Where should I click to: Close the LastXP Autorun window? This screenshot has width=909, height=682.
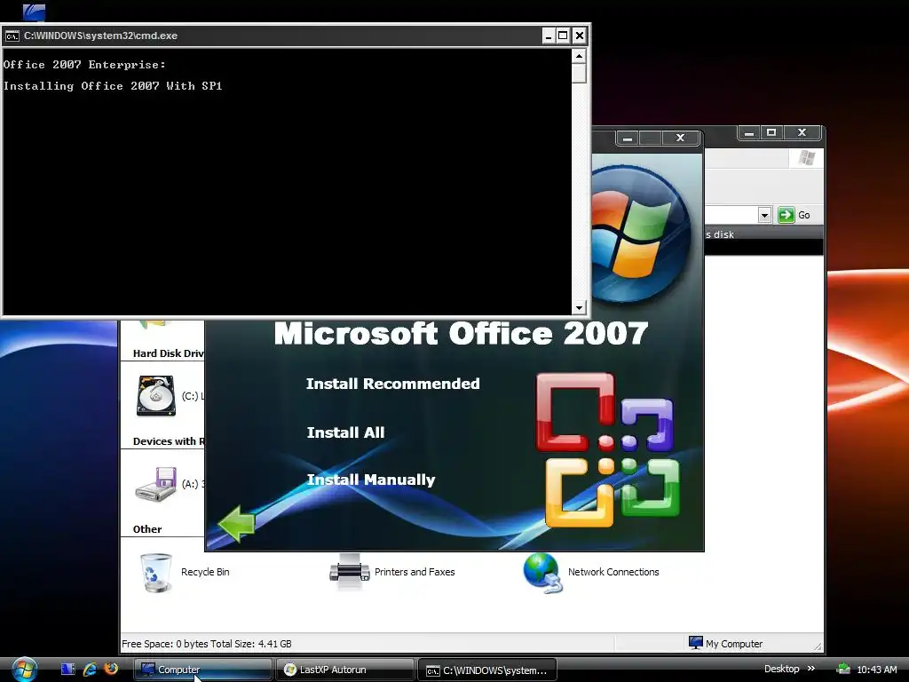[x=681, y=138]
